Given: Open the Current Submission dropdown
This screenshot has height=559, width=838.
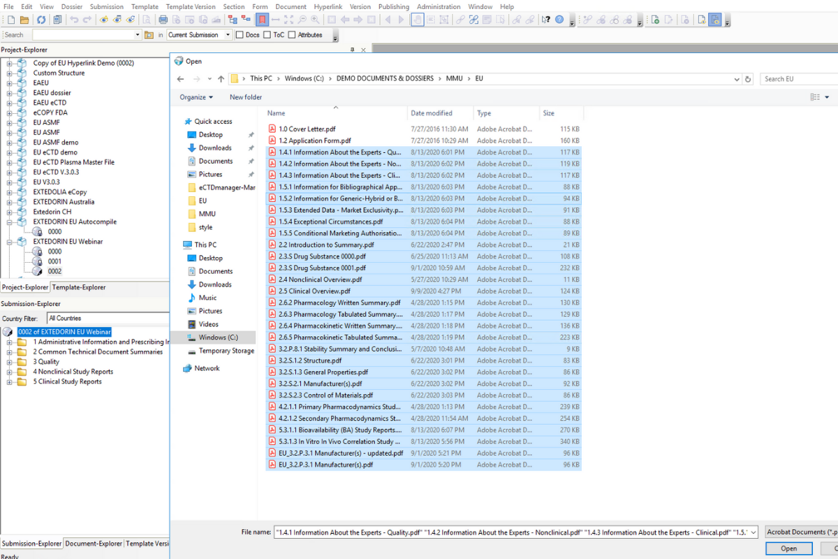Looking at the screenshot, I should pyautogui.click(x=228, y=34).
